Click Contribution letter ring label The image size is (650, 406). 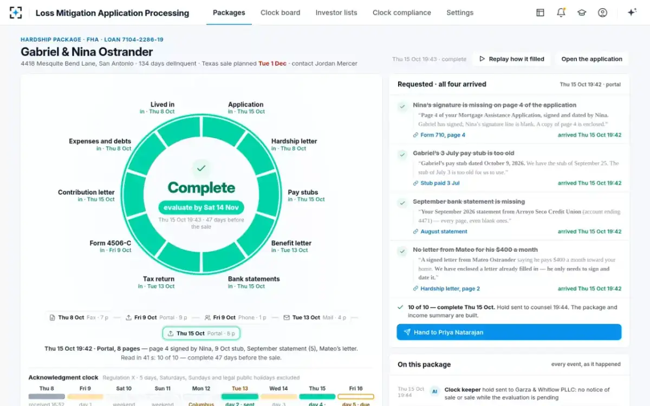coord(87,195)
